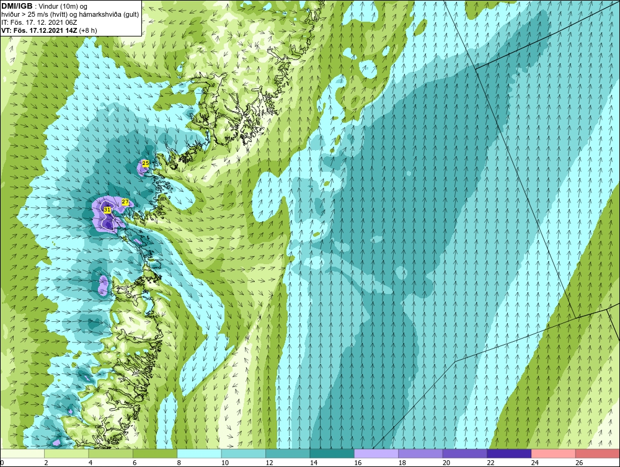This screenshot has height=467, width=620.
Task: Click the legend scale value 24
Action: coord(535,463)
